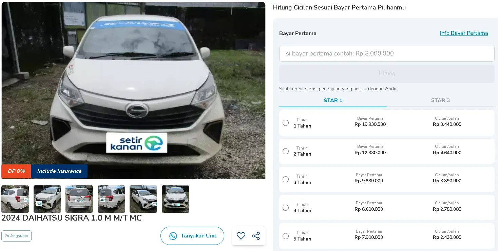Screen dimensions: 498x251
Task: Click the heart favorite icon
Action: pos(241,236)
